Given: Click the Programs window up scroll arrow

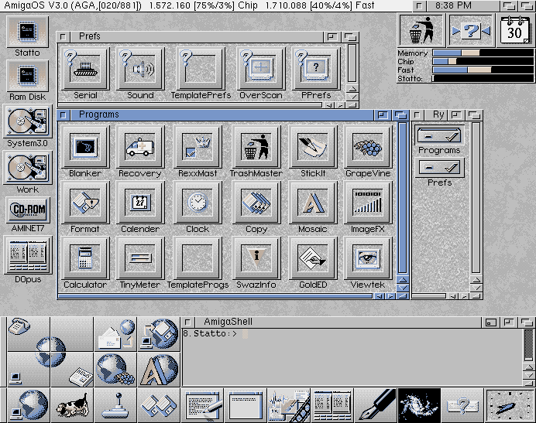Looking at the screenshot, I should tap(403, 280).
